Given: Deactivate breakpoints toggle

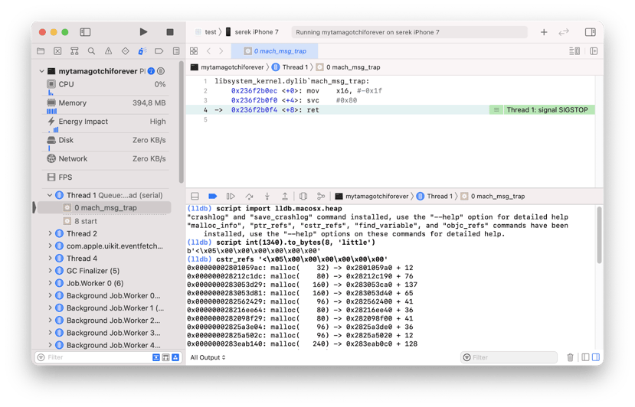Looking at the screenshot, I should click(213, 196).
